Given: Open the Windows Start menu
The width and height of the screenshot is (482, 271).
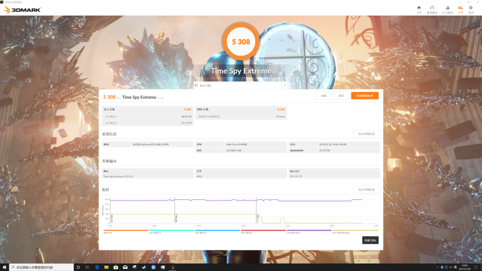Looking at the screenshot, I should (5, 267).
